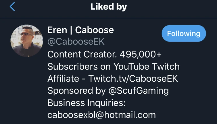Open the @ScufGaming mention
The height and width of the screenshot is (124, 217).
pyautogui.click(x=139, y=91)
